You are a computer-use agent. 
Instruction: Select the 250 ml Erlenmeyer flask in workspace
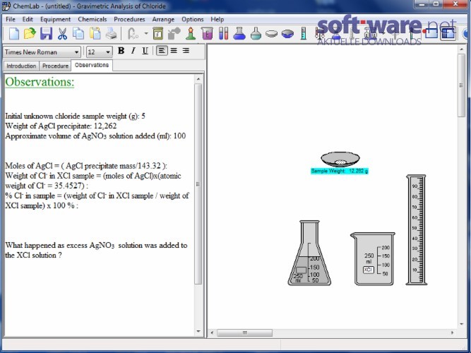[x=309, y=253]
